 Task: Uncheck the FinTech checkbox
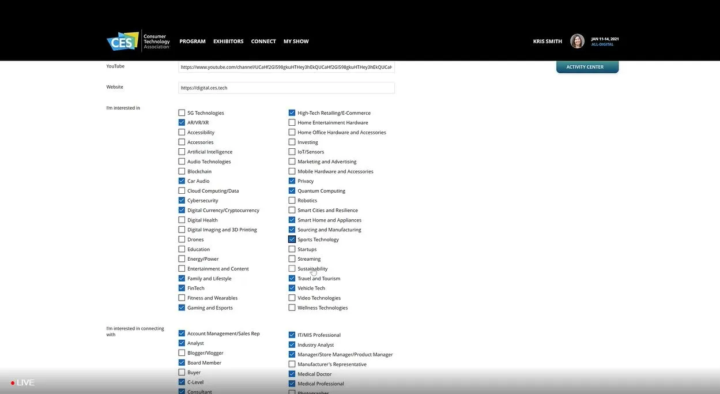[x=182, y=288]
